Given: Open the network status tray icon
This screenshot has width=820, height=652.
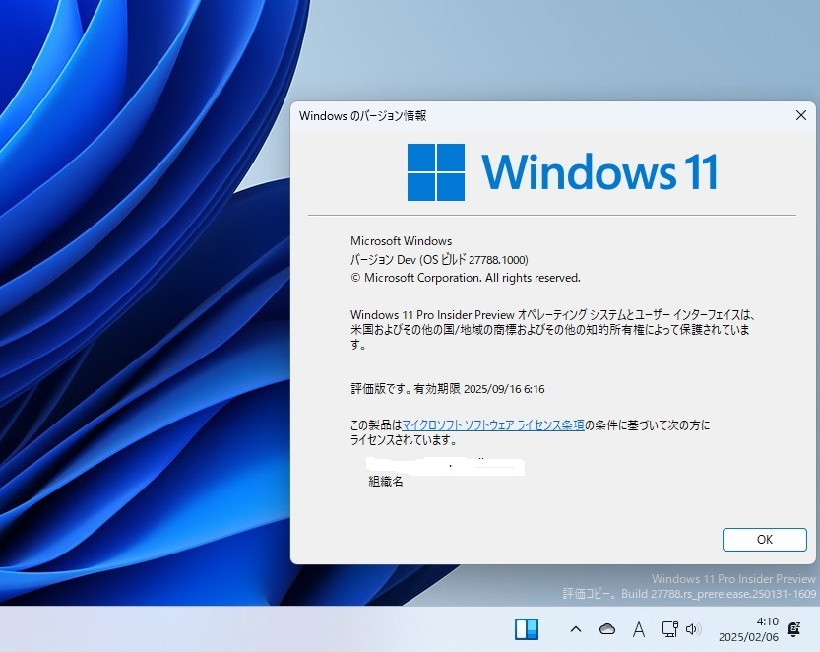Looking at the screenshot, I should (x=670, y=629).
